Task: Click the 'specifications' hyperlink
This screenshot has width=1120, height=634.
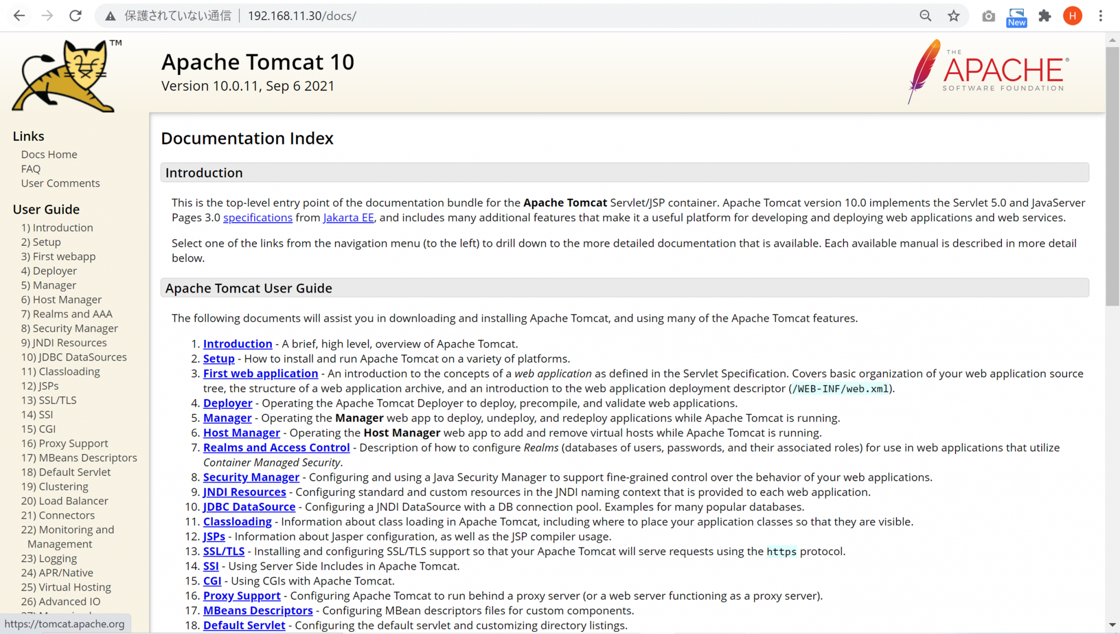Action: coord(257,217)
